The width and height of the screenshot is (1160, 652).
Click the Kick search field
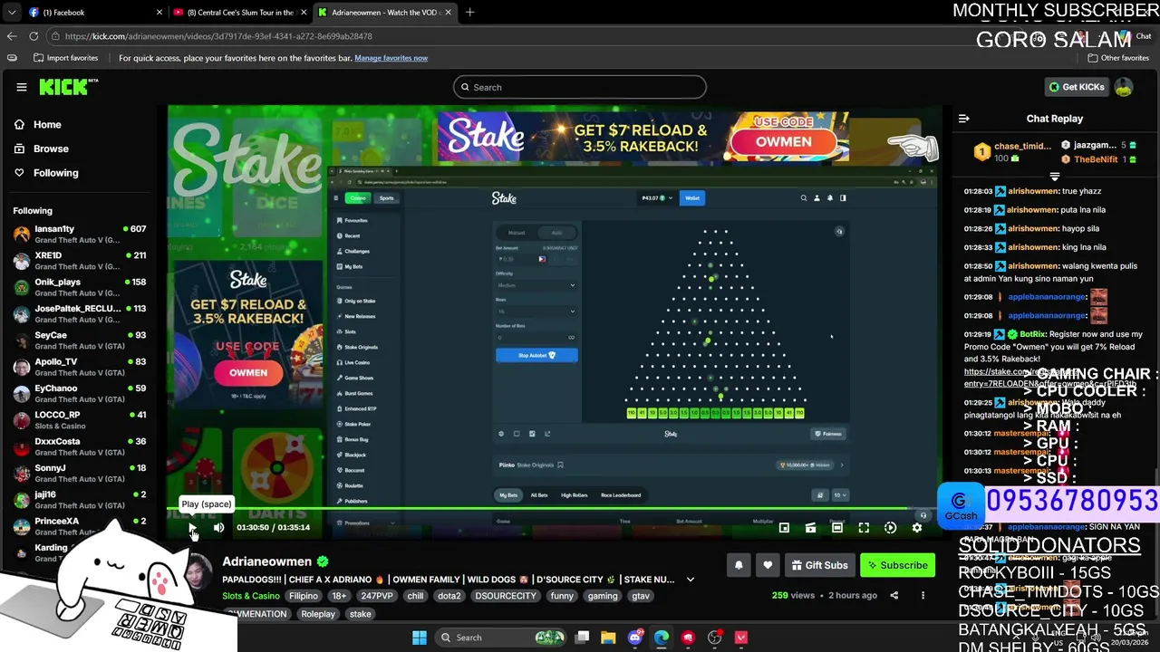tap(580, 87)
